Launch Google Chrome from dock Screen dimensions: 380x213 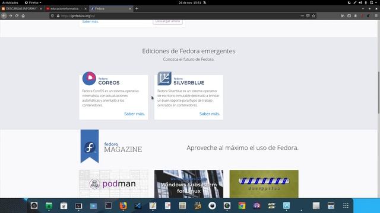tap(242, 205)
